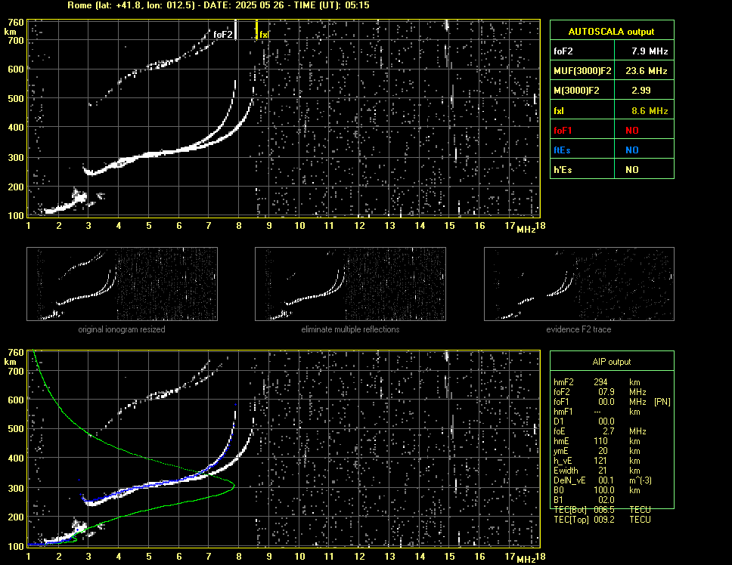Open the evidence F2 trace thumbnail
Viewport: 732px width, 565px height.
(x=579, y=284)
